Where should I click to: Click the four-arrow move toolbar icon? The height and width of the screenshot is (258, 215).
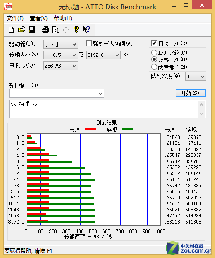tap(66, 30)
